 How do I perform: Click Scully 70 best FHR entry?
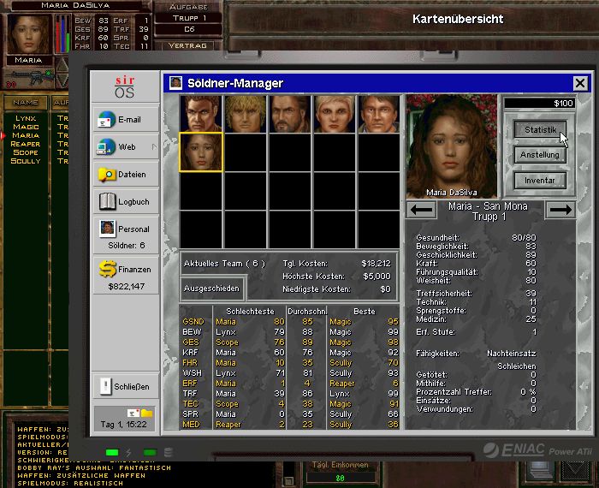click(364, 363)
